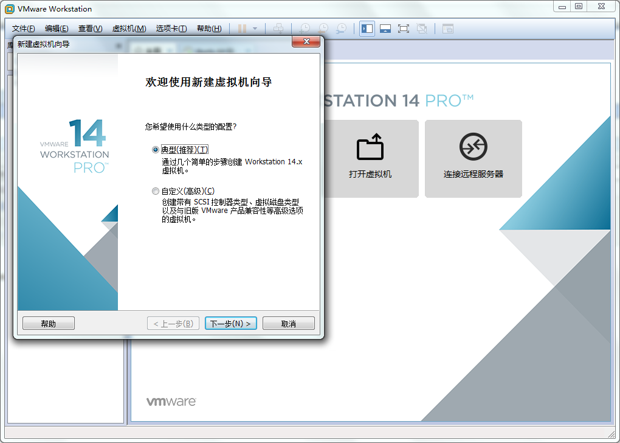Click the VMware Workstation title bar app icon
Viewport: 620px width, 443px height.
coord(10,9)
